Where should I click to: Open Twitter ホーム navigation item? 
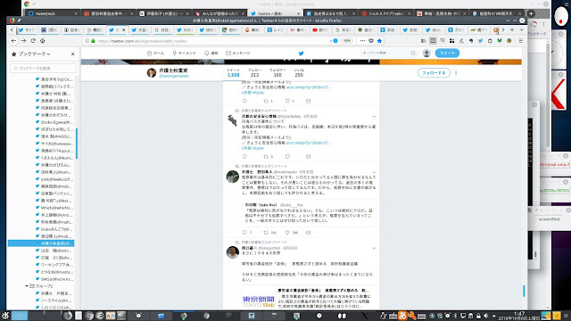click(155, 53)
